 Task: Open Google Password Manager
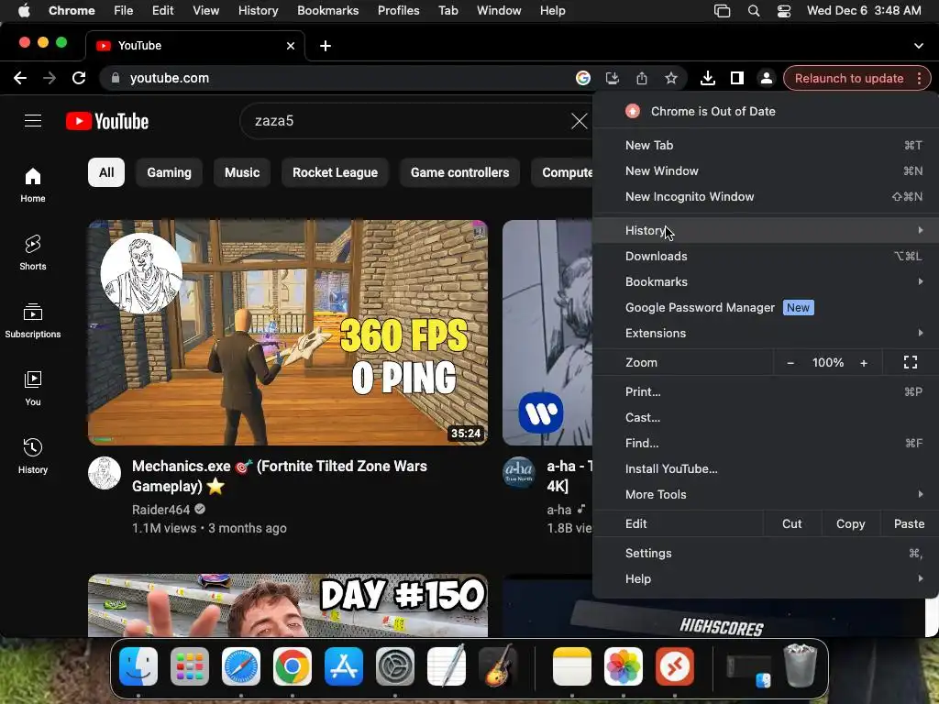(766, 308)
